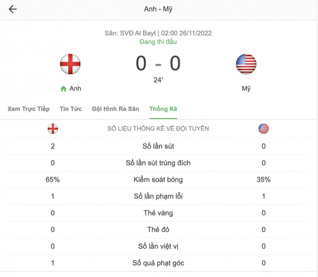
Task: Click the large England flag icon
Action: [x=70, y=64]
